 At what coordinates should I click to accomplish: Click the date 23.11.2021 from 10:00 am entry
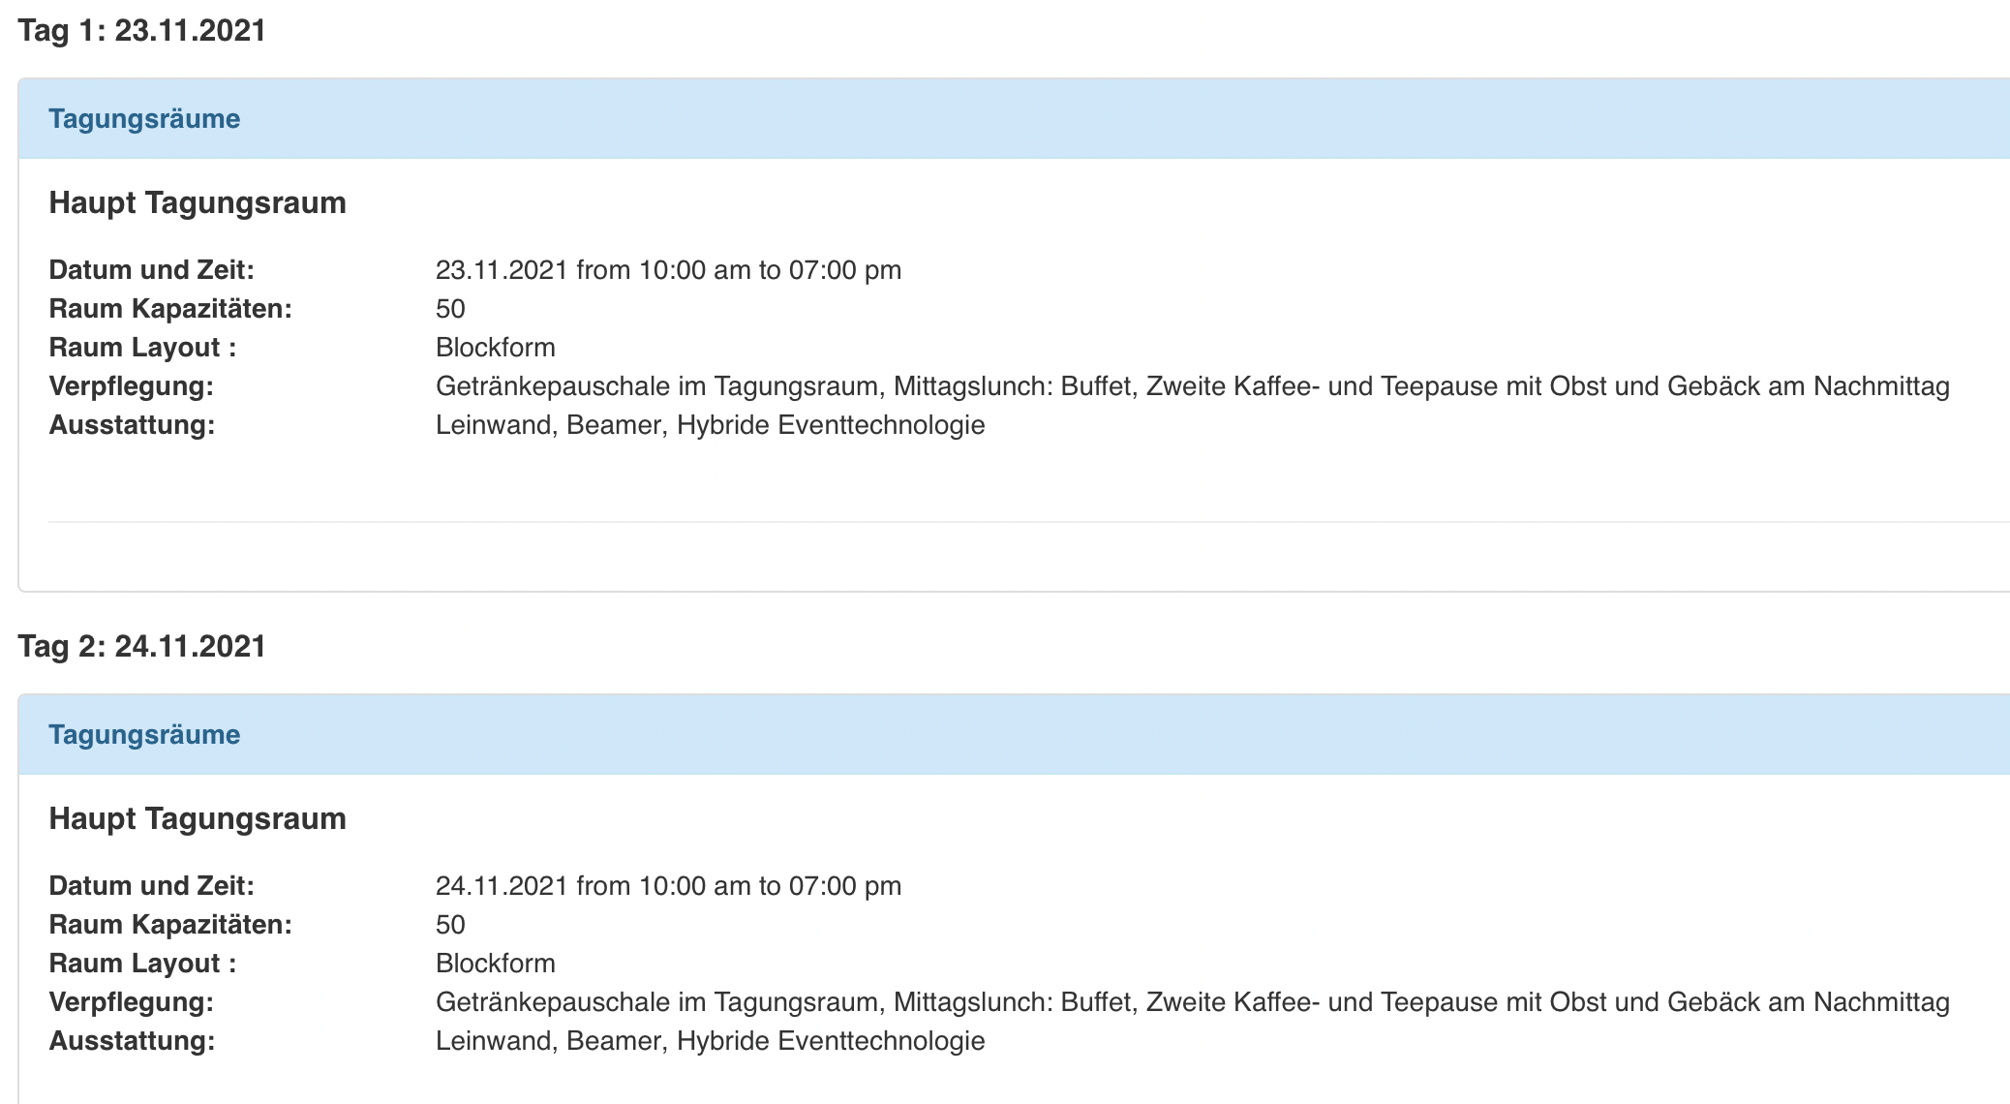[x=668, y=270]
